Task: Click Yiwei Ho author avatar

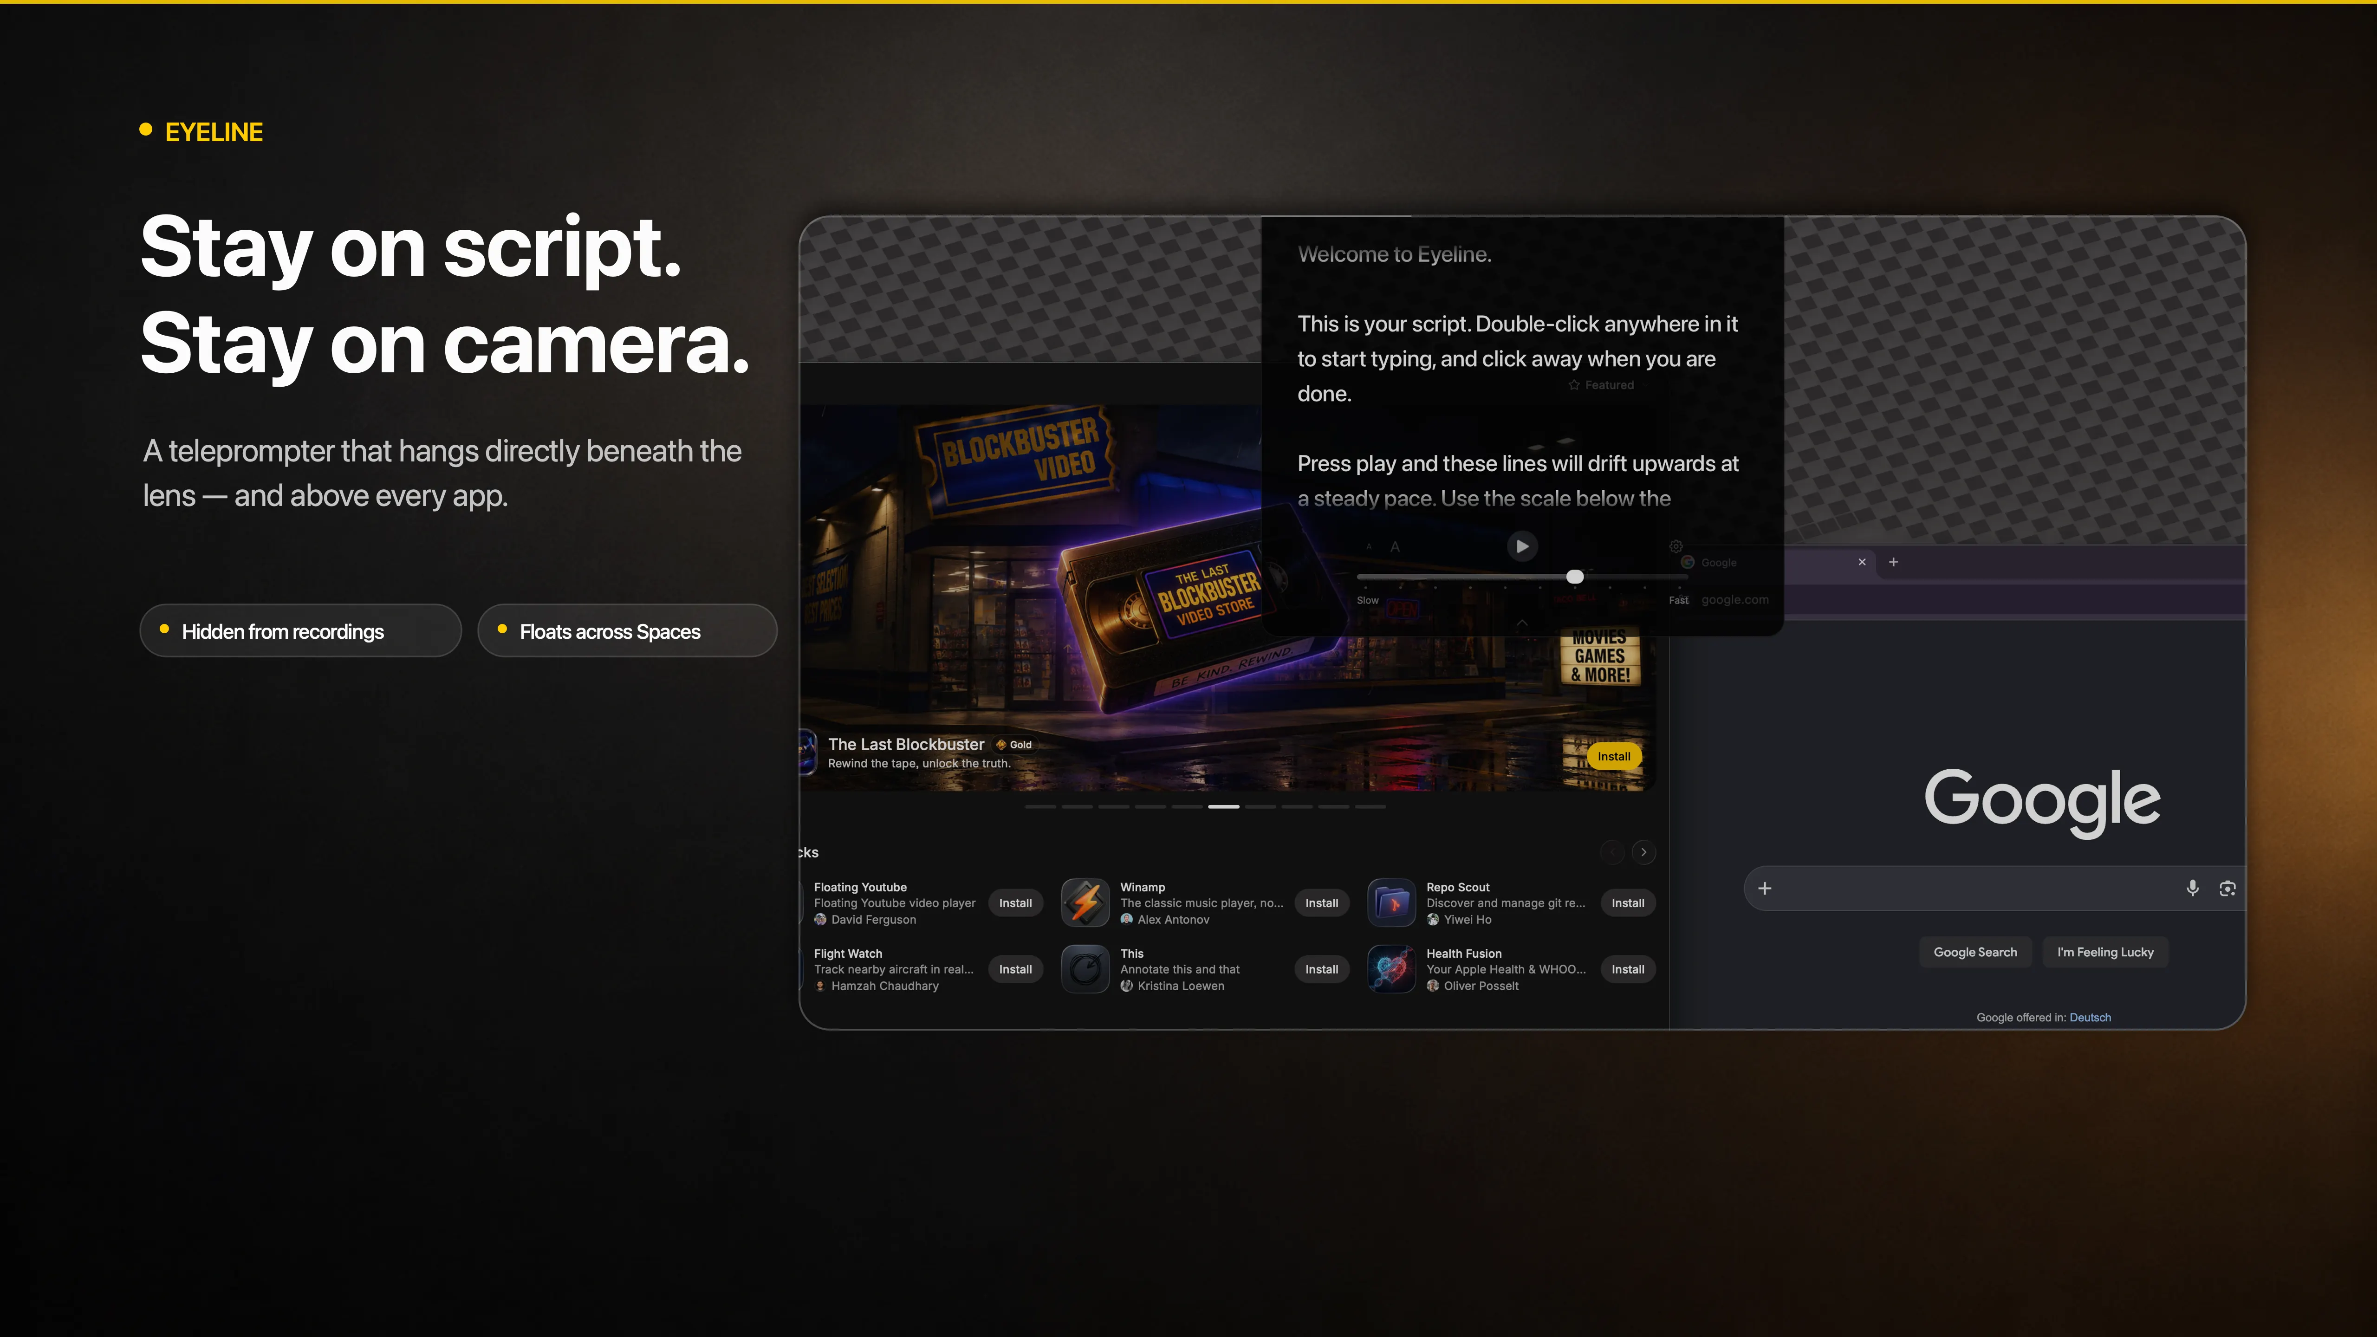Action: (1433, 920)
